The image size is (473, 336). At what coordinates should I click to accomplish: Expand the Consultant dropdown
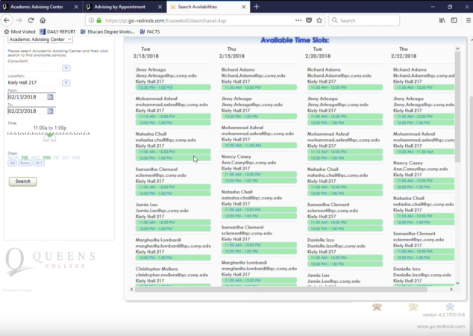pyautogui.click(x=66, y=68)
